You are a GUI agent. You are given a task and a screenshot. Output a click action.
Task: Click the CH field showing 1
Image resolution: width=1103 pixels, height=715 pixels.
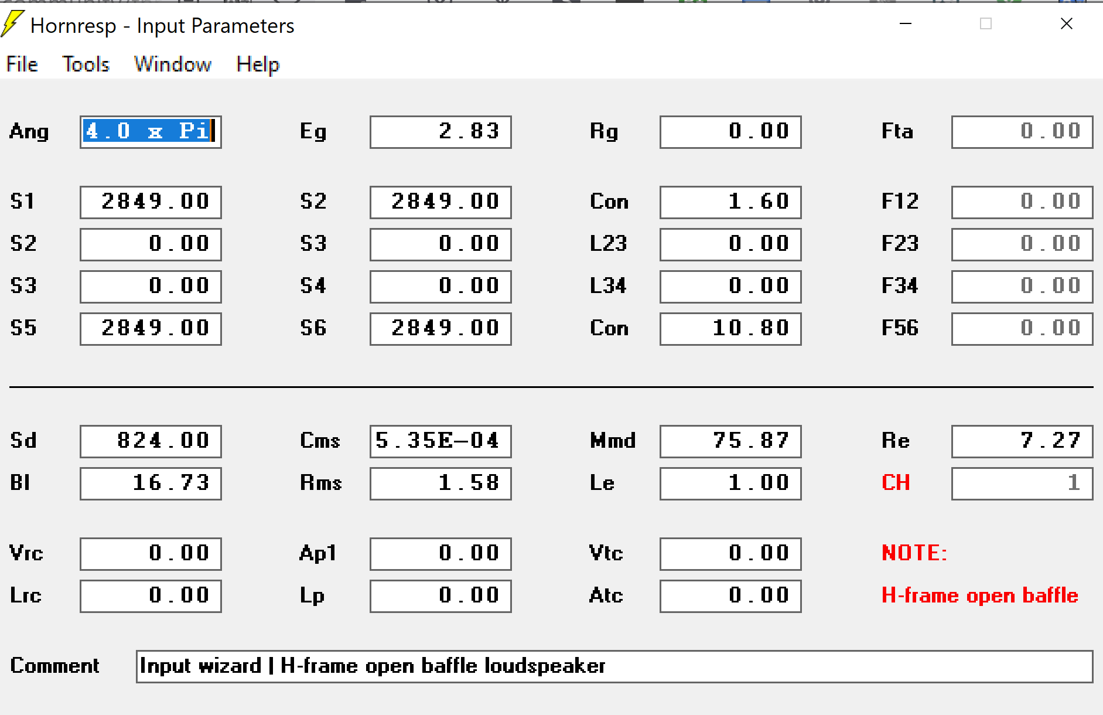[x=1022, y=484]
